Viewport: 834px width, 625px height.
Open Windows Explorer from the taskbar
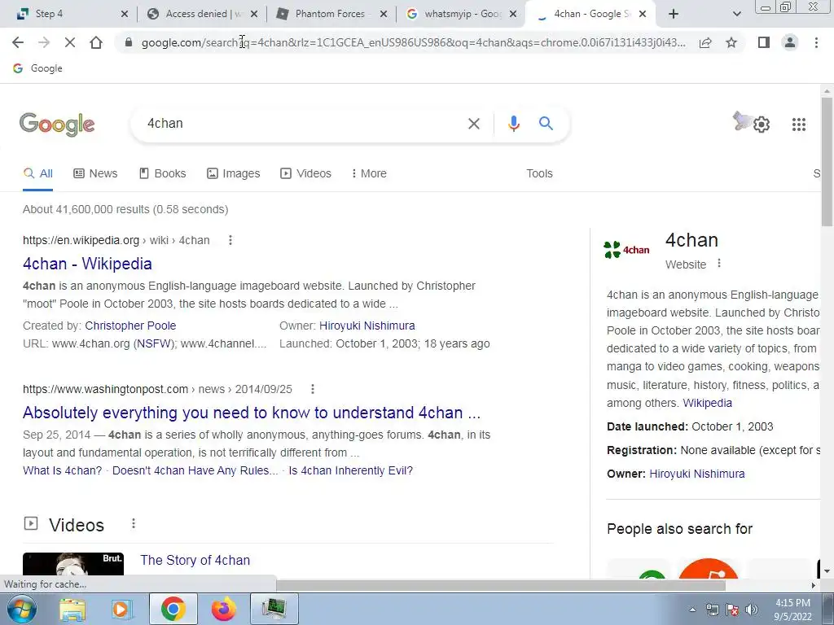point(72,609)
